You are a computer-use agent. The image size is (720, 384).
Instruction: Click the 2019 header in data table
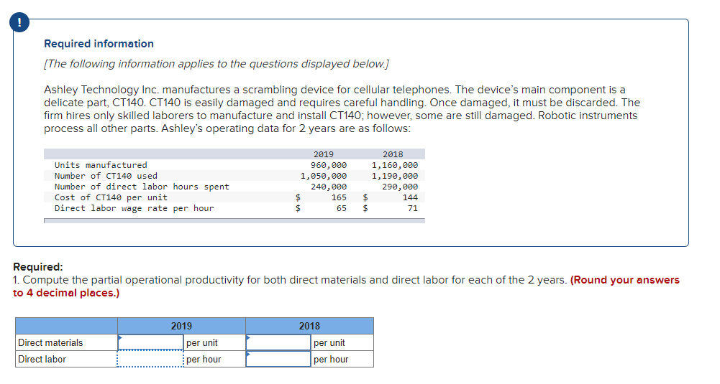click(324, 154)
